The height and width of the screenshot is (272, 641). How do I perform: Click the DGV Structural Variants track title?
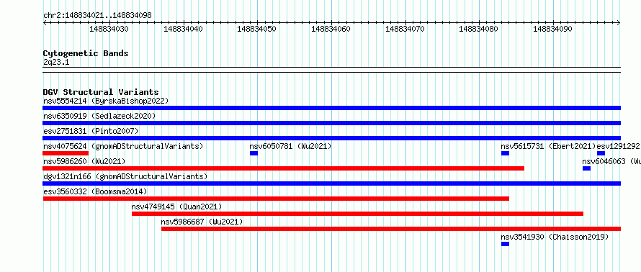pos(101,92)
